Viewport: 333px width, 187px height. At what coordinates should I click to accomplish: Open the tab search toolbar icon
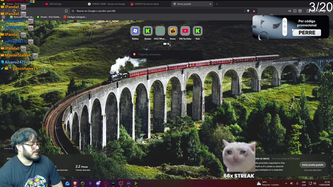(x=300, y=11)
